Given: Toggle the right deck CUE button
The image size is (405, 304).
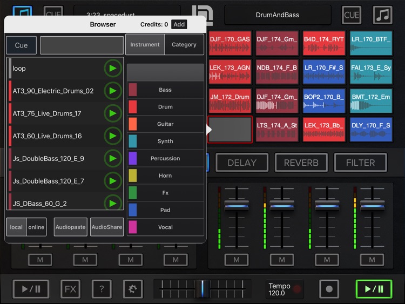Looking at the screenshot, I should (352, 15).
